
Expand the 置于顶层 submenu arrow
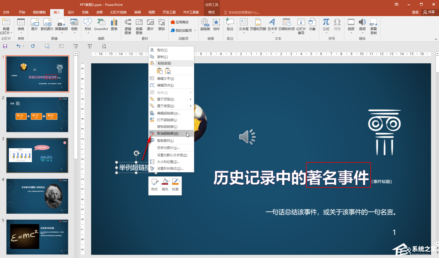point(191,99)
